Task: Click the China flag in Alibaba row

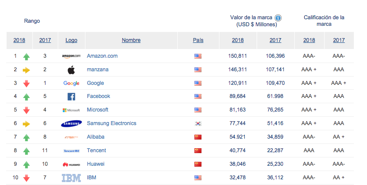Action: click(x=198, y=137)
